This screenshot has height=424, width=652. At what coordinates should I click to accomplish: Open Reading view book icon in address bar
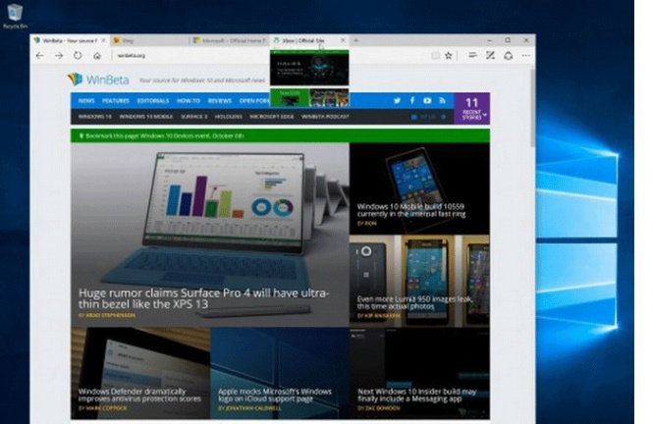click(435, 55)
